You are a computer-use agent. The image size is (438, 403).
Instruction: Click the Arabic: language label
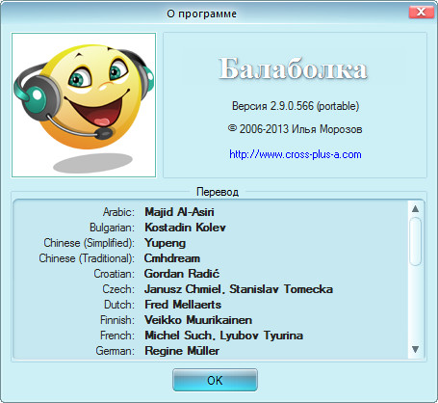click(x=118, y=212)
